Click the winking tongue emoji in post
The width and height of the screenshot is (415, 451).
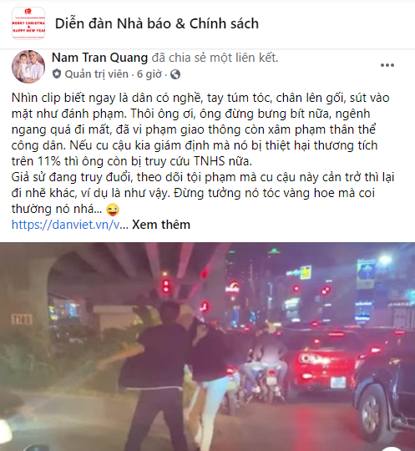[x=113, y=209]
